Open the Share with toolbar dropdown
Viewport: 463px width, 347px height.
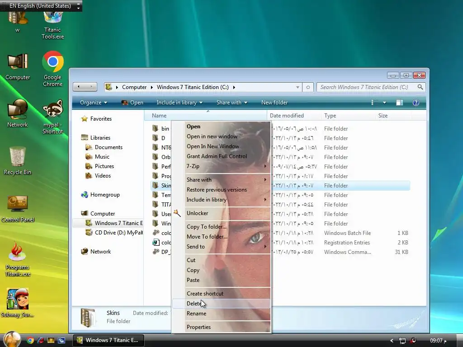[232, 103]
